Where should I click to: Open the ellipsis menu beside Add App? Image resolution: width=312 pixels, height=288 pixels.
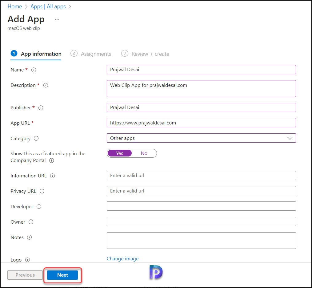click(x=57, y=19)
